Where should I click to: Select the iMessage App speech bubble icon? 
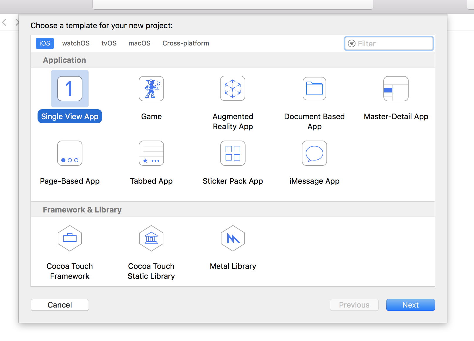click(x=314, y=153)
